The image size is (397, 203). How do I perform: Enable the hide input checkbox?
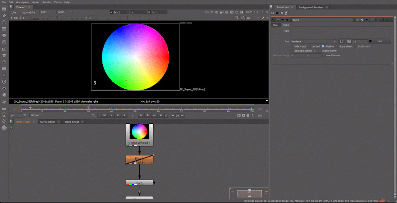click(x=292, y=46)
